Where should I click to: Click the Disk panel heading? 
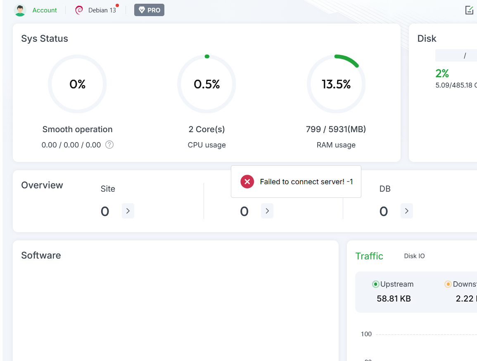[x=427, y=39]
